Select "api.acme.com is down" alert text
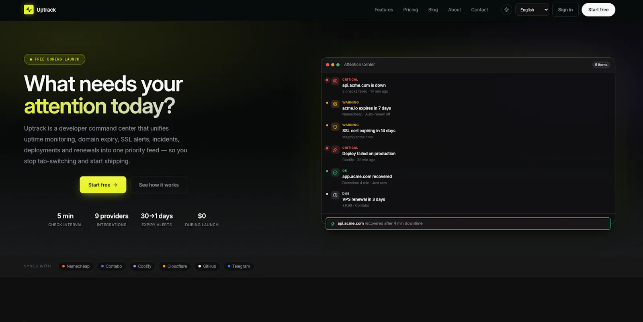 (364, 85)
